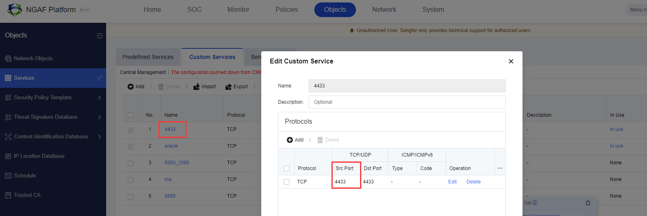This screenshot has width=647, height=216.
Task: Click the Description input field
Action: coord(407,102)
